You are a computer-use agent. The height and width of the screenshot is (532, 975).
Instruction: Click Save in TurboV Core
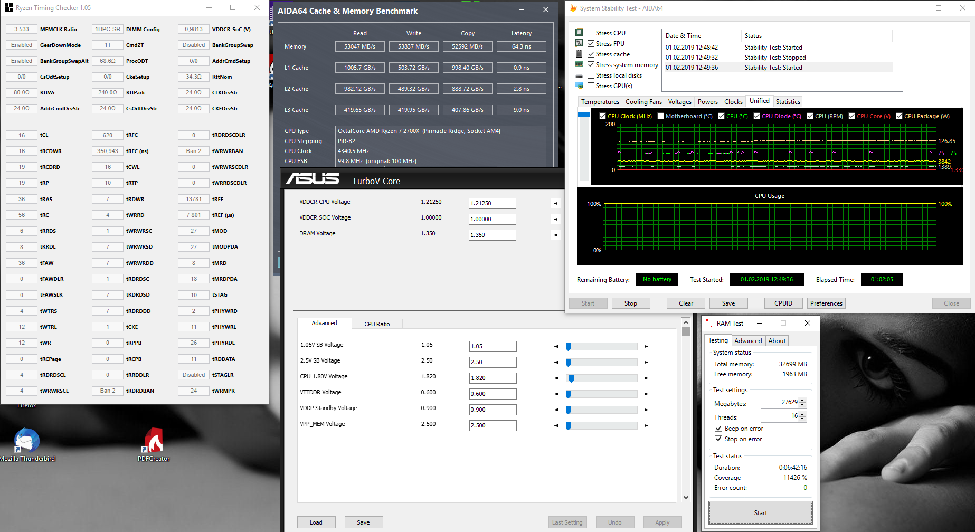click(x=363, y=522)
